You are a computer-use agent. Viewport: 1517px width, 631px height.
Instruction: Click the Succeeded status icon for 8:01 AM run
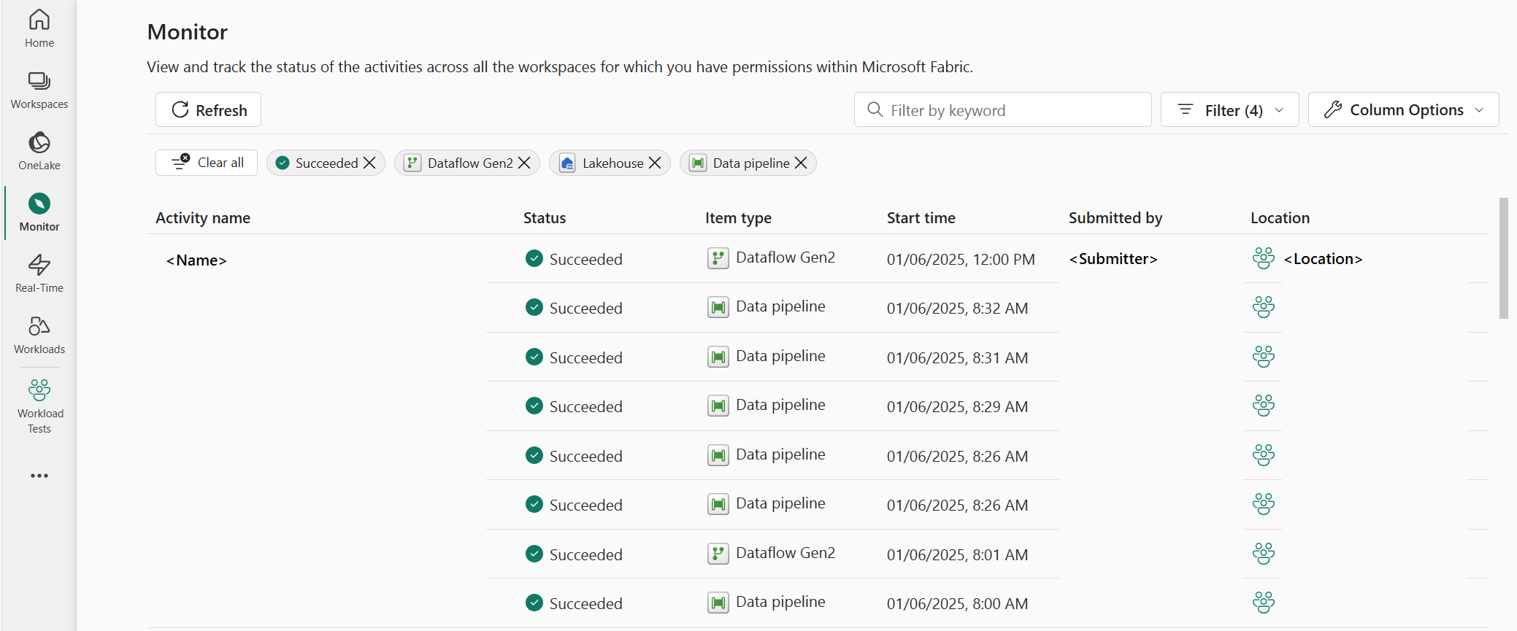point(534,554)
